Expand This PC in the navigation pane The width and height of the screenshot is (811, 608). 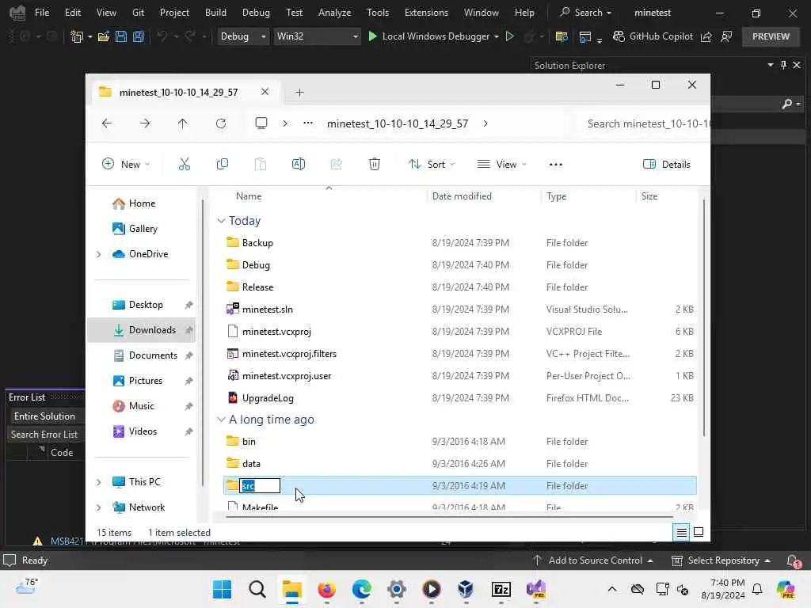[x=99, y=482]
